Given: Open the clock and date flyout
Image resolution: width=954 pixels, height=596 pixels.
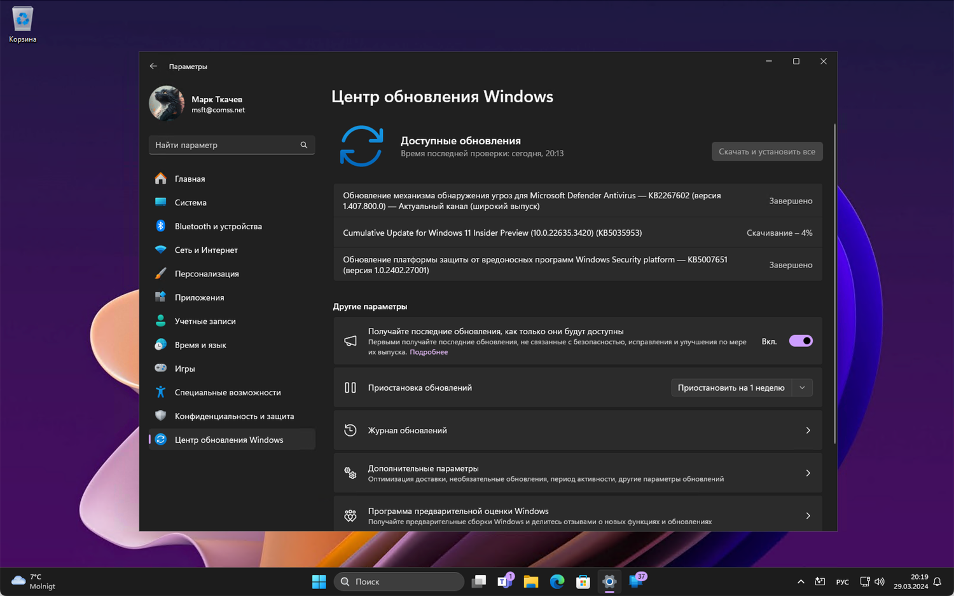Looking at the screenshot, I should [911, 581].
